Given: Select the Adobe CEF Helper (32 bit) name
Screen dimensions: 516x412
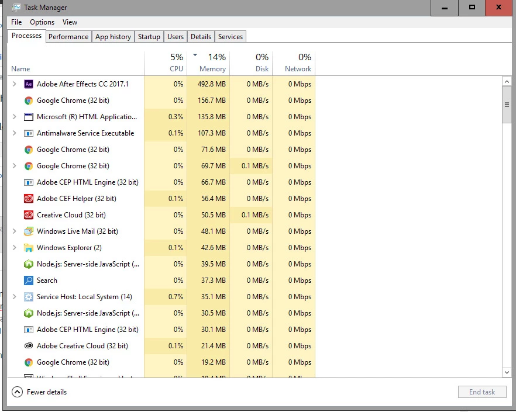Looking at the screenshot, I should point(76,199).
